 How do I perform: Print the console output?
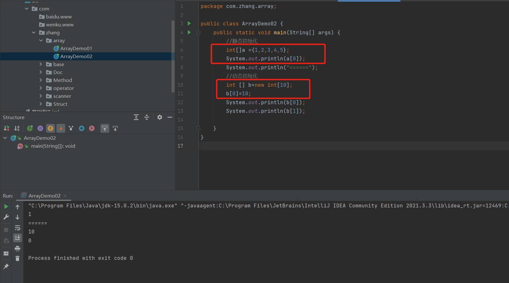[17, 248]
